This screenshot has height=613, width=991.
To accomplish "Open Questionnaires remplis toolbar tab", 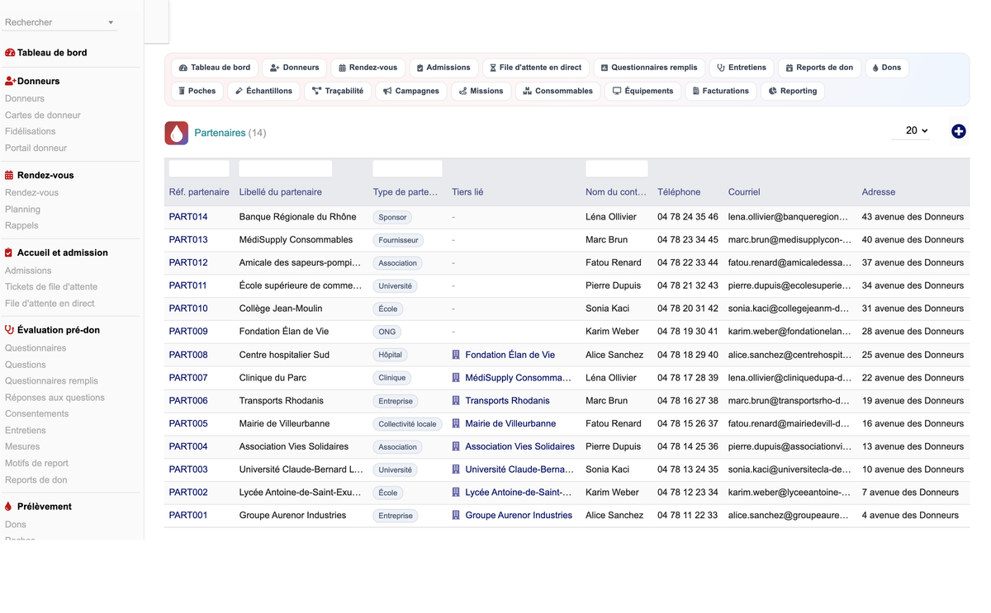I will coord(649,68).
